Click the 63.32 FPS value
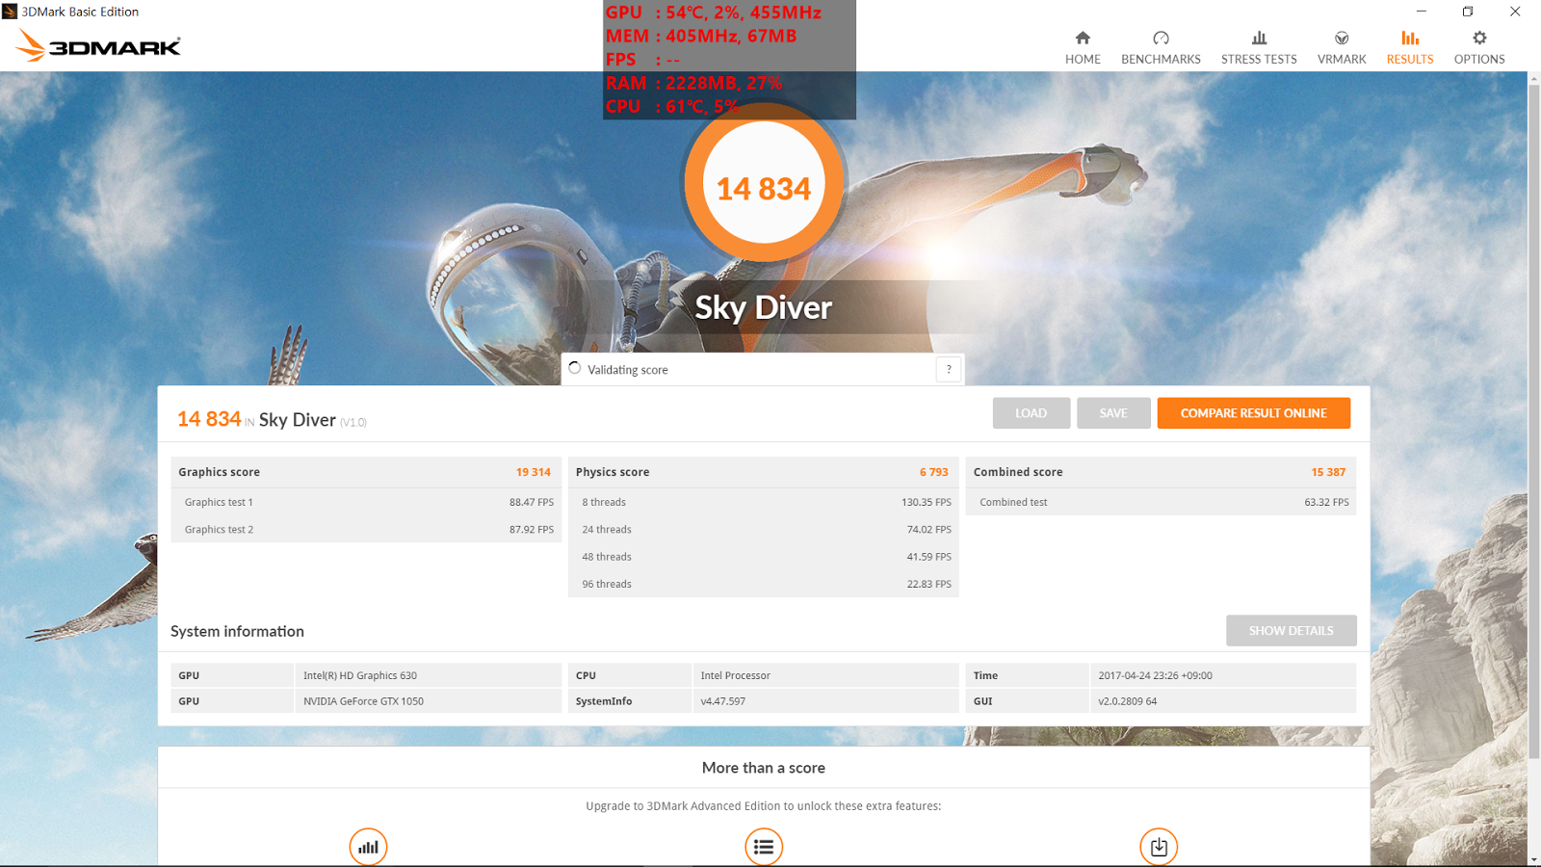Screen dimensions: 1541x867 click(1326, 502)
